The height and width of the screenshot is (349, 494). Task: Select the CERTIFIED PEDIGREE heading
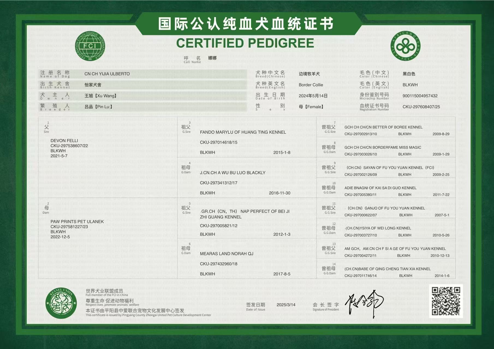click(x=245, y=43)
